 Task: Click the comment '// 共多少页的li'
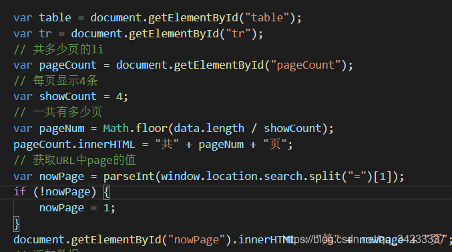pos(59,49)
